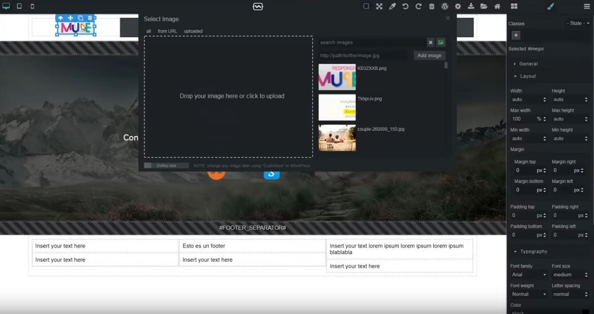Open the WordPress options icon

tap(445, 7)
